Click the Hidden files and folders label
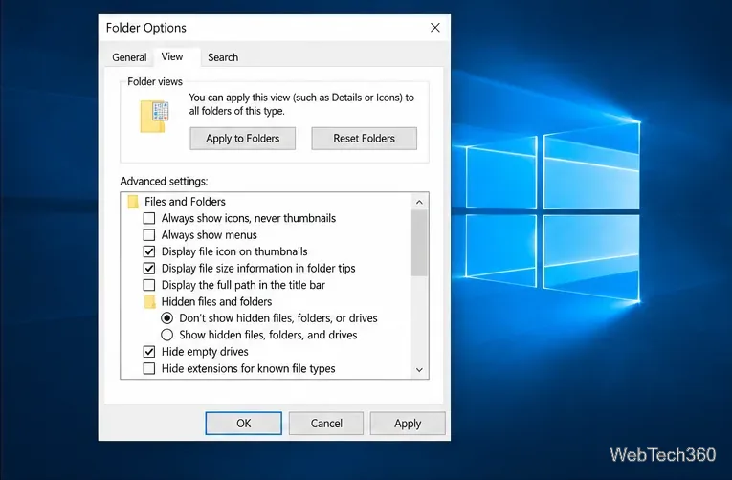 coord(216,302)
